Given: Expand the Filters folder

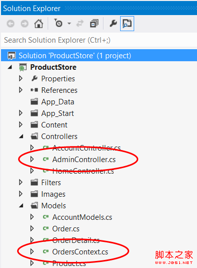Looking at the screenshot, I should click(x=21, y=182).
